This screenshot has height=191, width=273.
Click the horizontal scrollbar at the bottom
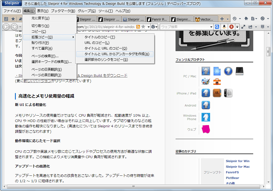[x=134, y=186]
